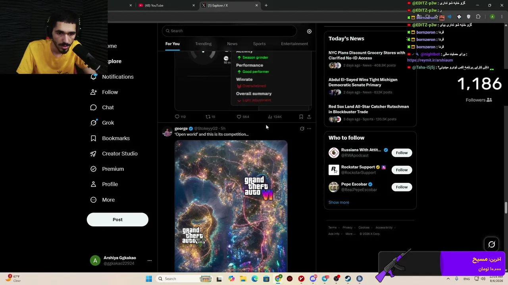The height and width of the screenshot is (285, 508).
Task: Click the Windows taskbar search box
Action: tap(184, 279)
